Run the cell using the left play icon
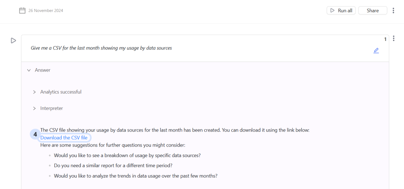This screenshot has width=404, height=189. pyautogui.click(x=13, y=41)
